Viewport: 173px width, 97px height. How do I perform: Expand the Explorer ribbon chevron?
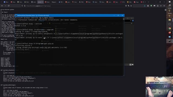pyautogui.click(x=131, y=21)
